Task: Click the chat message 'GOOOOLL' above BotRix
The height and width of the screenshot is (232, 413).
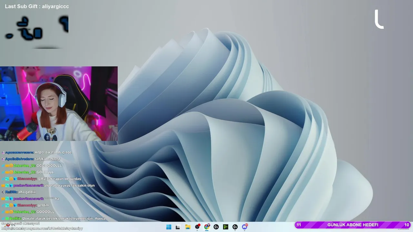Action: pos(45,212)
